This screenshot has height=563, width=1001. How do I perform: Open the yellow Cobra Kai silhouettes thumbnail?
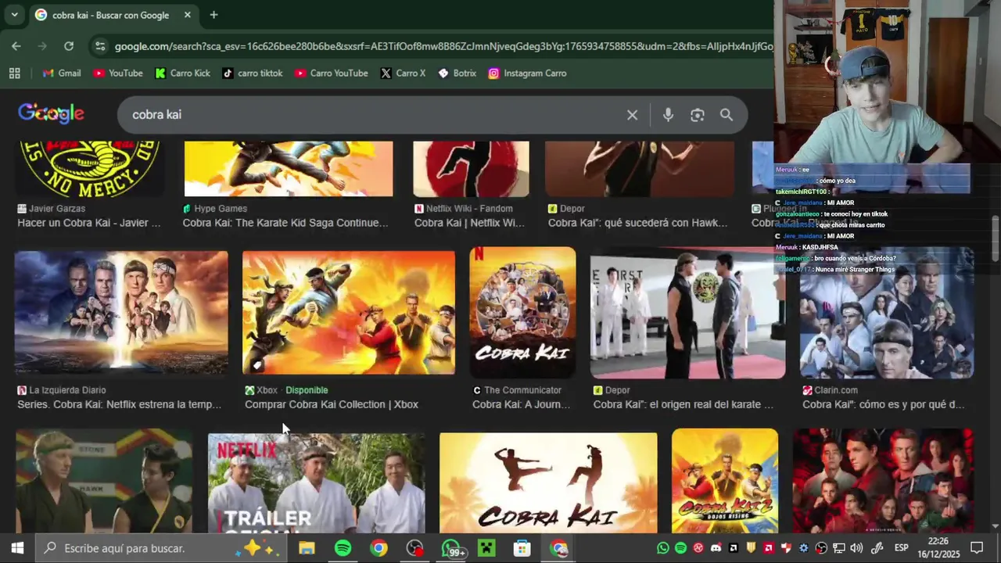[x=548, y=483]
